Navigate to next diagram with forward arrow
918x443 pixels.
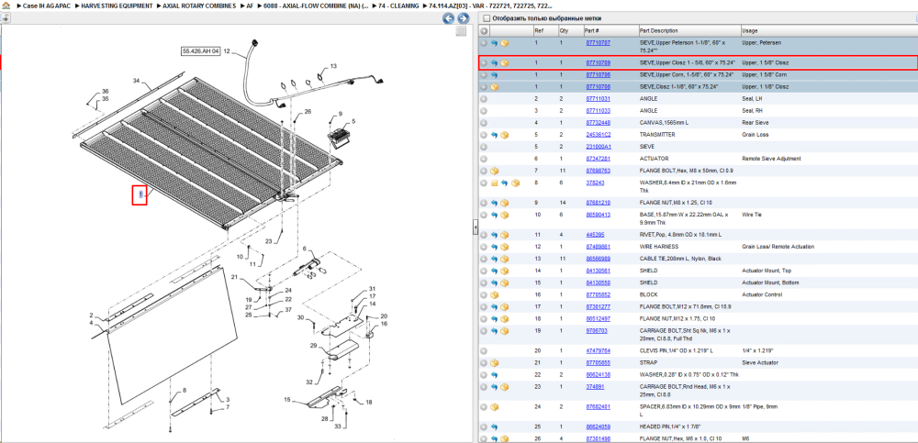463,18
